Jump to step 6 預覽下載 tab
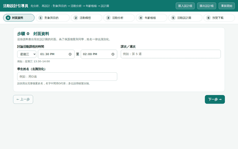Viewport: 238px width, 149px height. pyautogui.click(x=219, y=18)
